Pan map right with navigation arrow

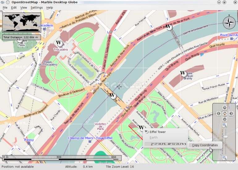pos(231,113)
